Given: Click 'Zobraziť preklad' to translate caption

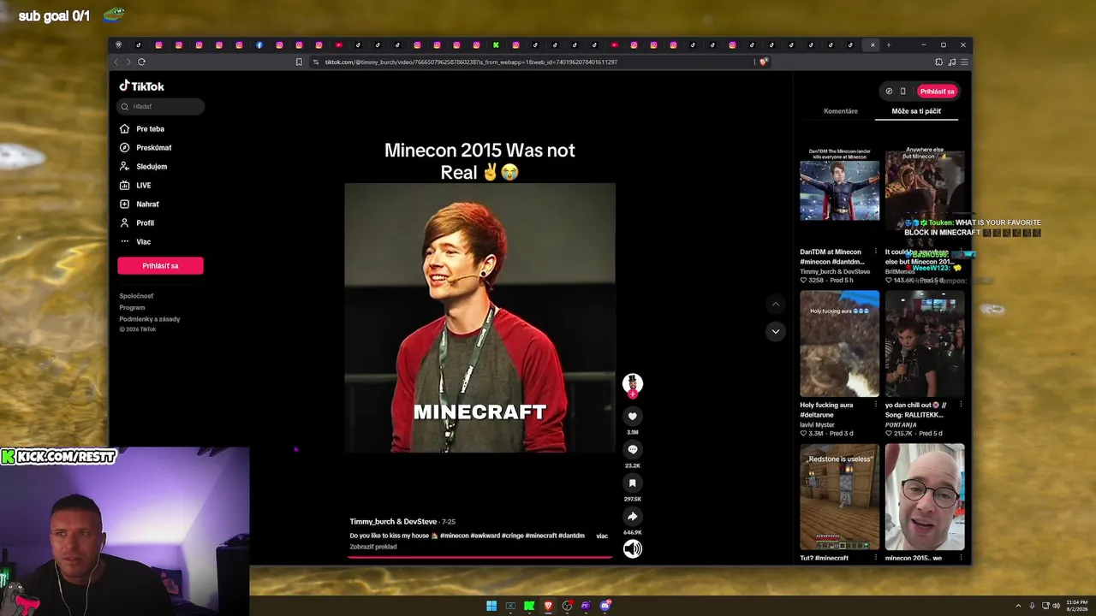Looking at the screenshot, I should coord(373,547).
